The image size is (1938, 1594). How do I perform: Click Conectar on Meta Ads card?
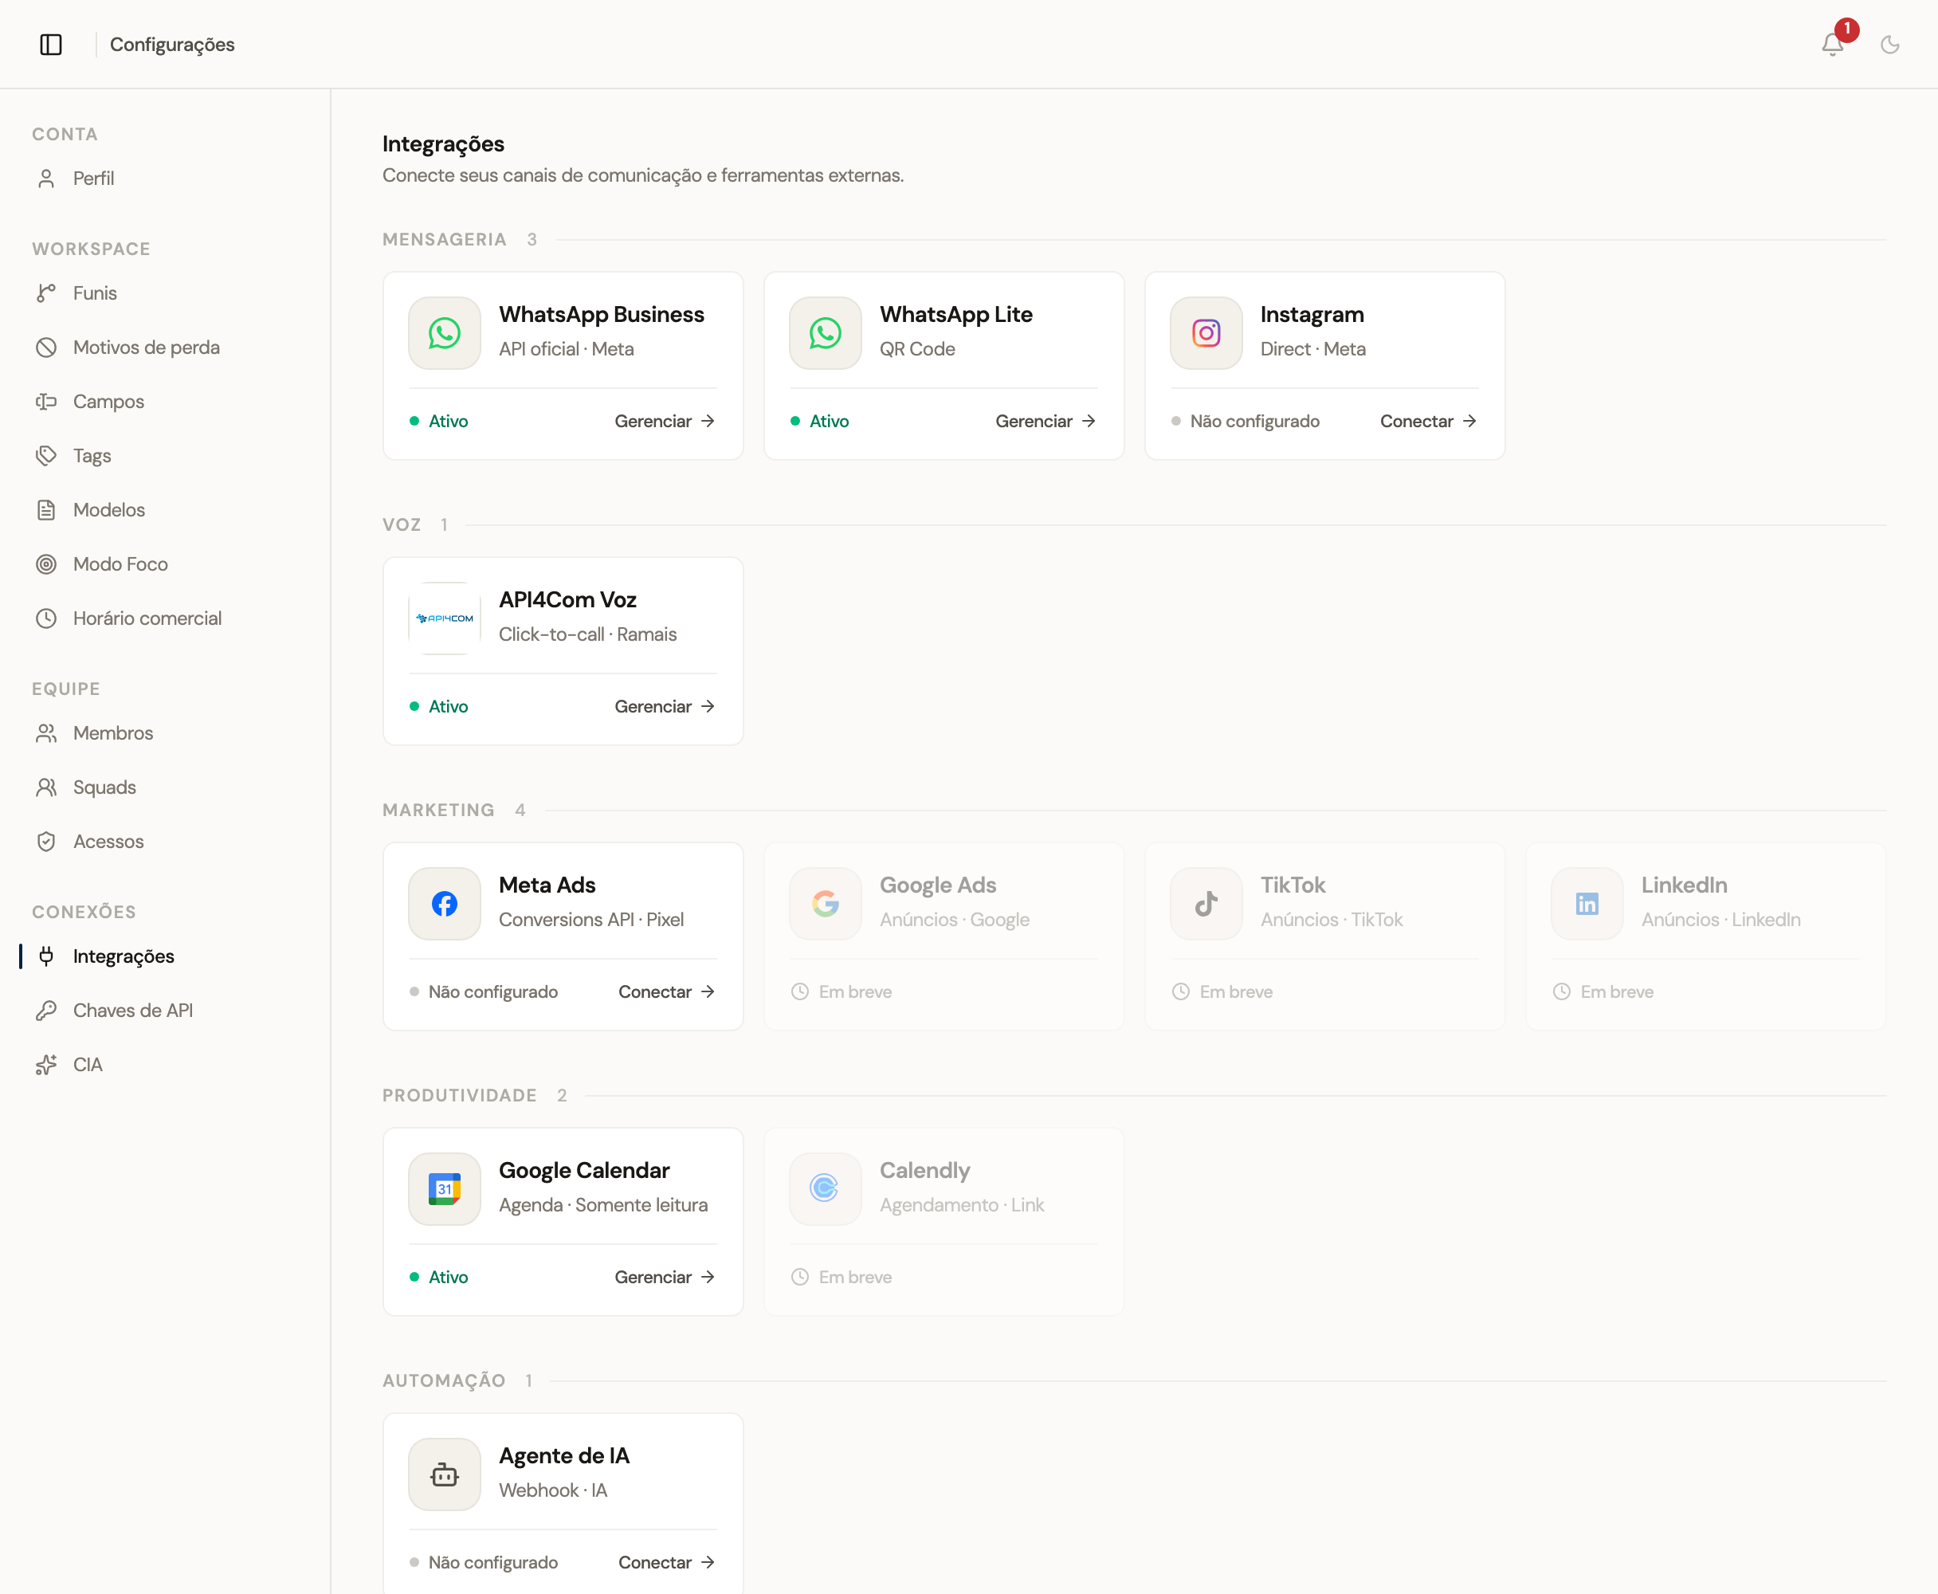click(666, 991)
